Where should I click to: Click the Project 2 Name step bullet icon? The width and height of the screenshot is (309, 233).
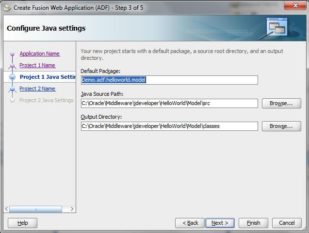(13, 89)
